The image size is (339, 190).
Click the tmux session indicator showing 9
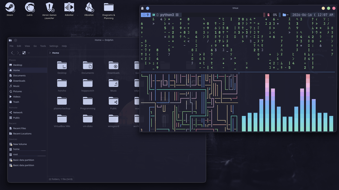146,15
